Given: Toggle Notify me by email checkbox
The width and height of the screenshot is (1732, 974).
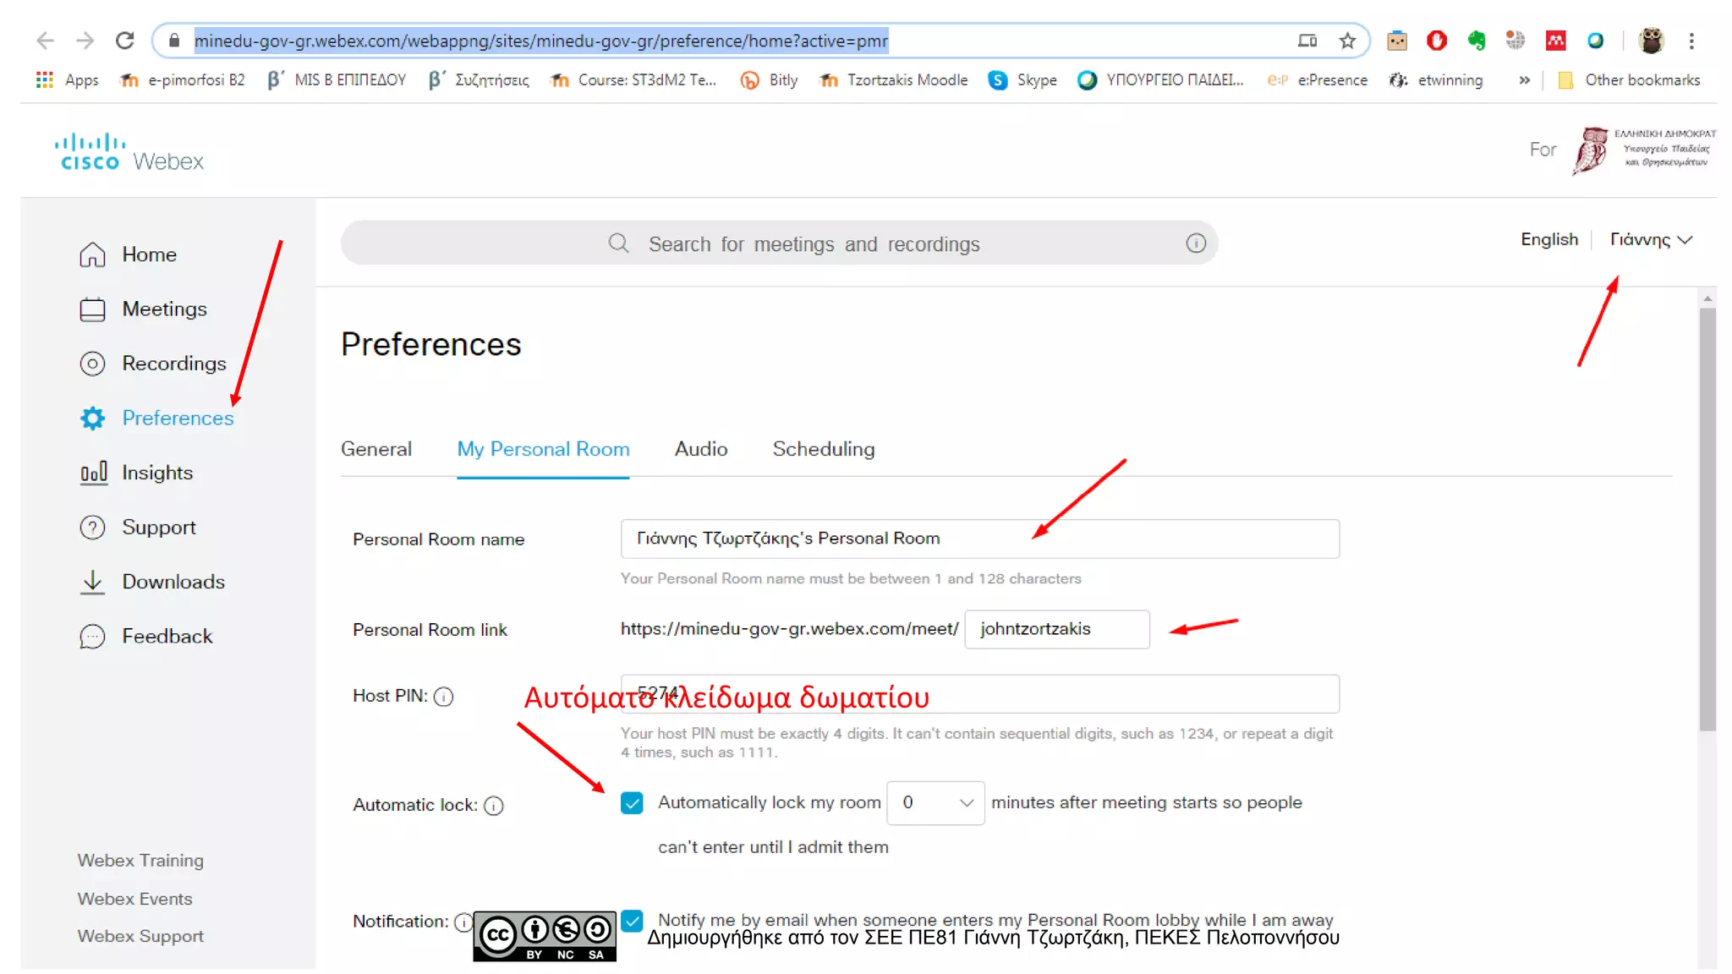Looking at the screenshot, I should (x=632, y=920).
